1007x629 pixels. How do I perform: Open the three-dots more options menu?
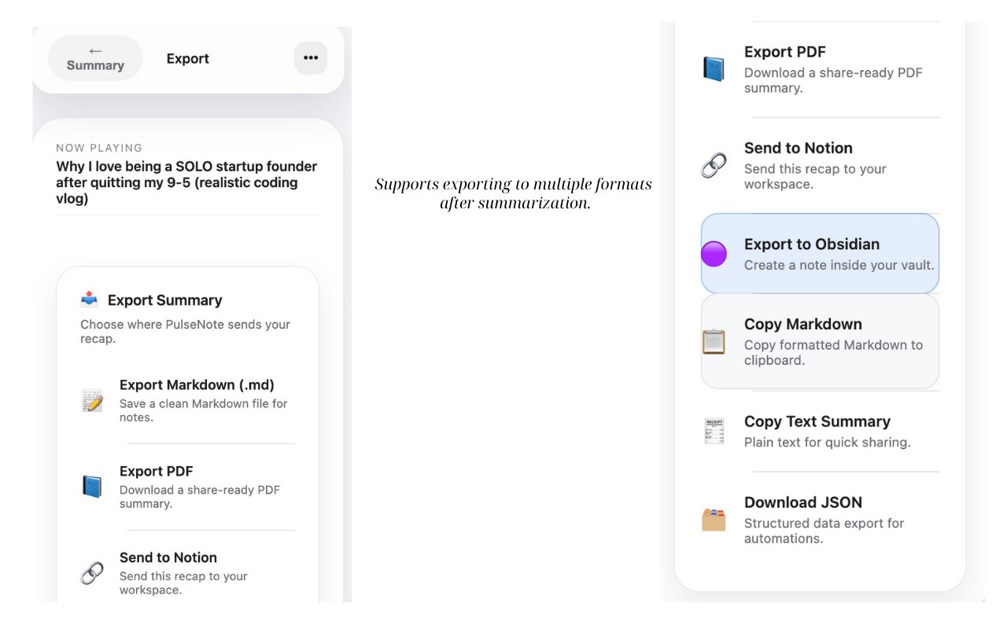pos(311,58)
